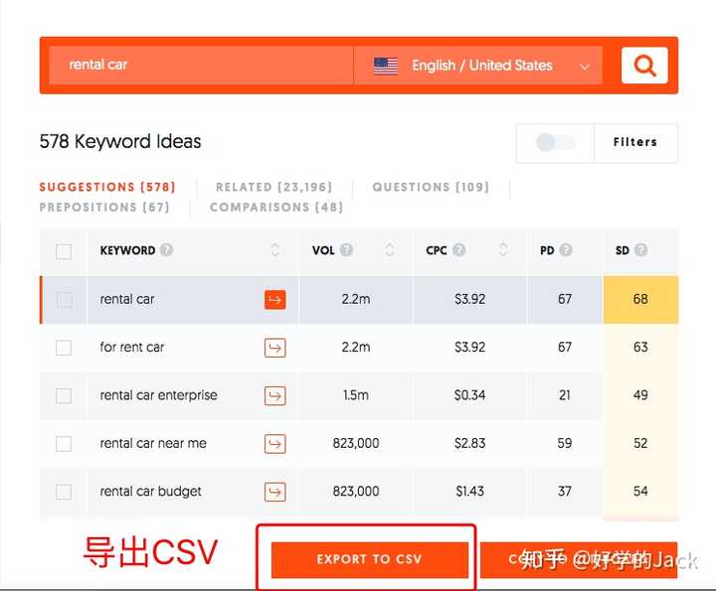Click the SD value 49
The width and height of the screenshot is (716, 591).
coord(640,395)
